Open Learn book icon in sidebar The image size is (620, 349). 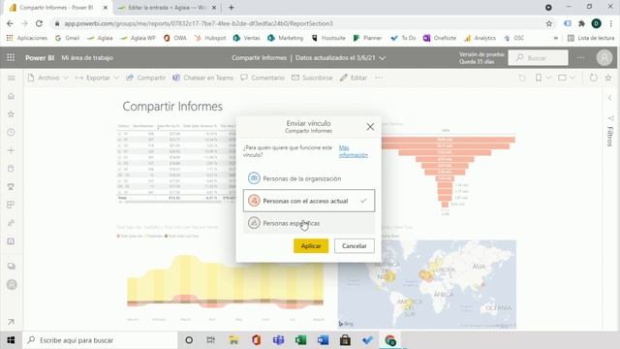[11, 241]
